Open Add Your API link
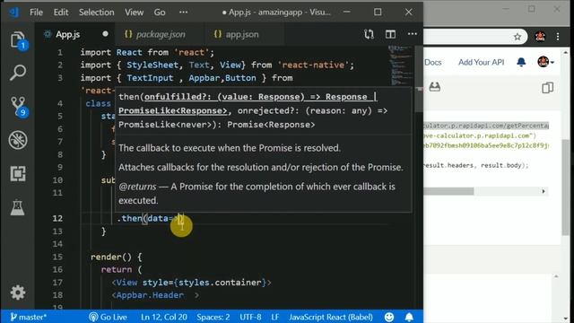Image resolution: width=574 pixels, height=323 pixels. [481, 62]
